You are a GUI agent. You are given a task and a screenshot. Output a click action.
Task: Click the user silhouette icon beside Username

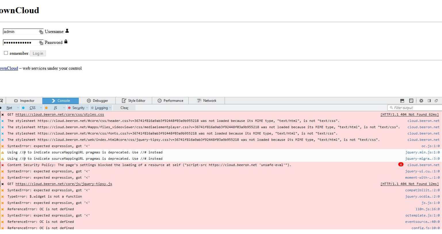67,31
